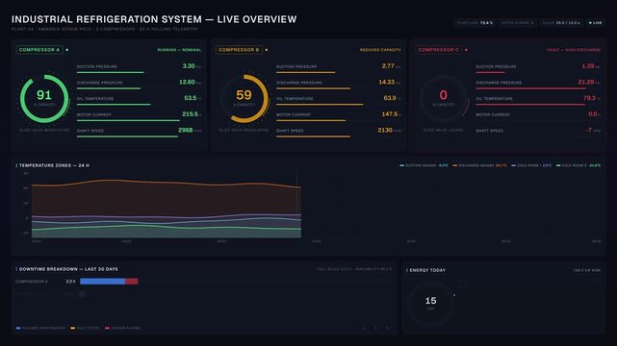617x346 pixels.
Task: Click the LIVE indicator pill in header
Action: (596, 23)
